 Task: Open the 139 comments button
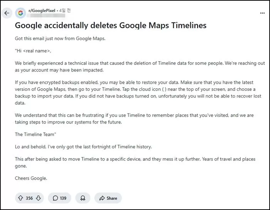59,198
